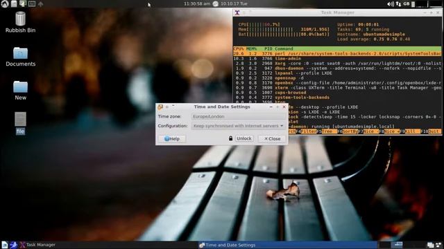The image size is (444, 249).
Task: Click the lock icon beside Unlock
Action: click(230, 138)
